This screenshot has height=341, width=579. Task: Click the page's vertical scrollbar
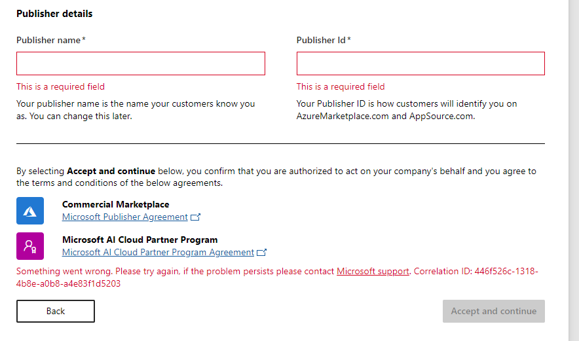click(x=574, y=170)
